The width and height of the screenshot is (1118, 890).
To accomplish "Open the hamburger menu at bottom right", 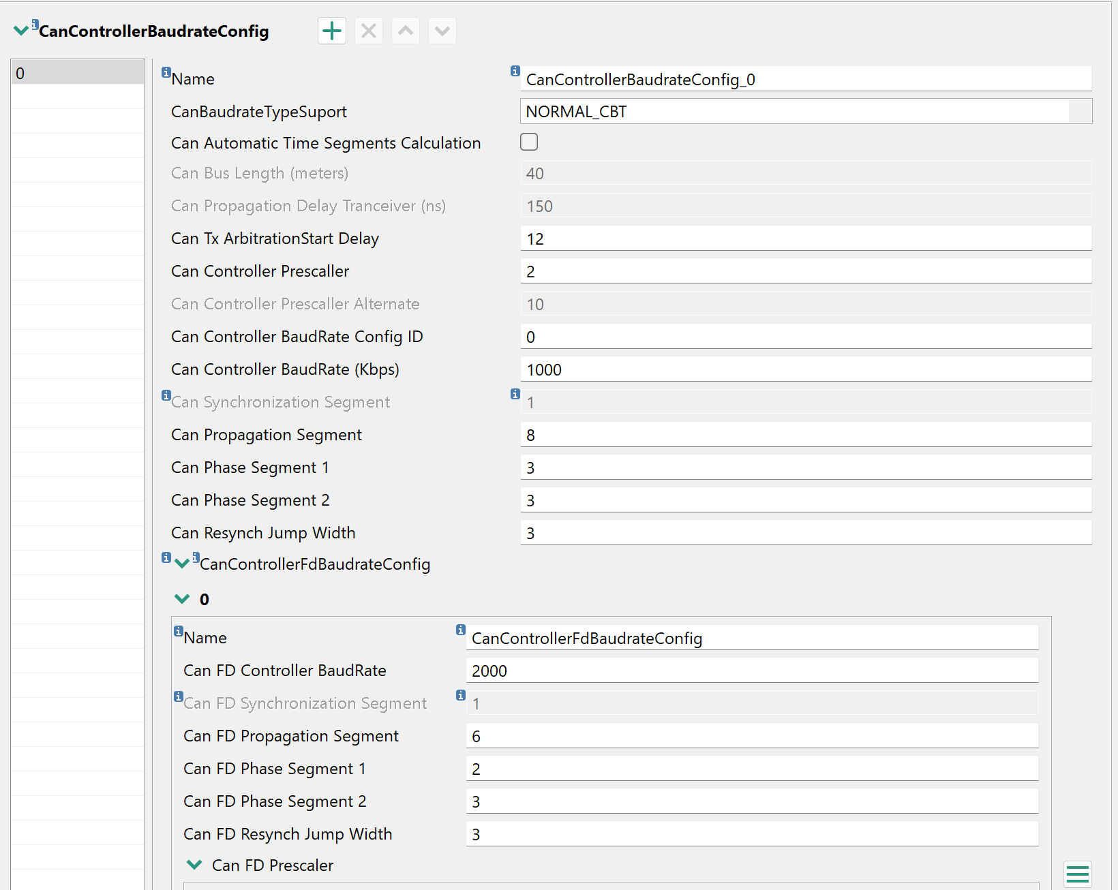I will (1078, 874).
